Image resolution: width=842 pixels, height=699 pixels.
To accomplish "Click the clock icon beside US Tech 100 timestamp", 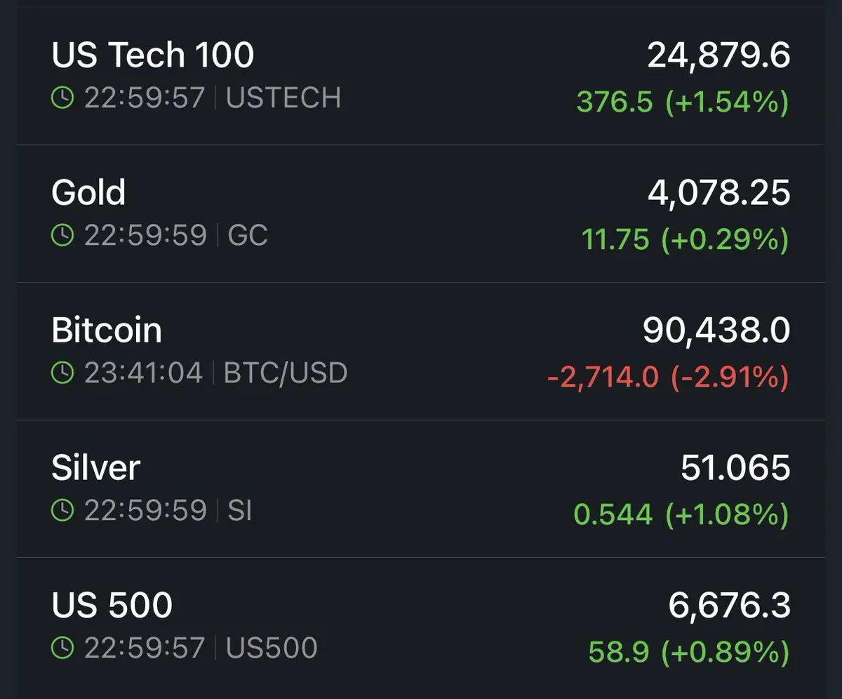I will pos(62,98).
